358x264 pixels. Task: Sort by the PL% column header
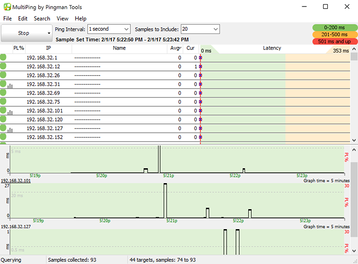pos(19,48)
